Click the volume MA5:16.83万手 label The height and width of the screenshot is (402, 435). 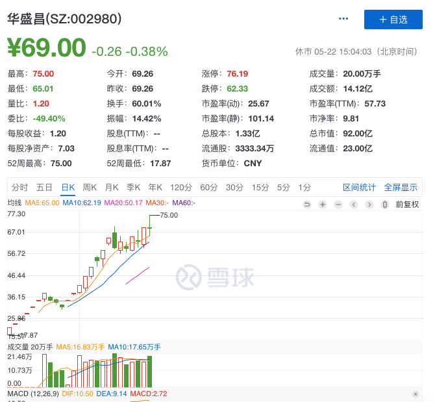point(80,347)
